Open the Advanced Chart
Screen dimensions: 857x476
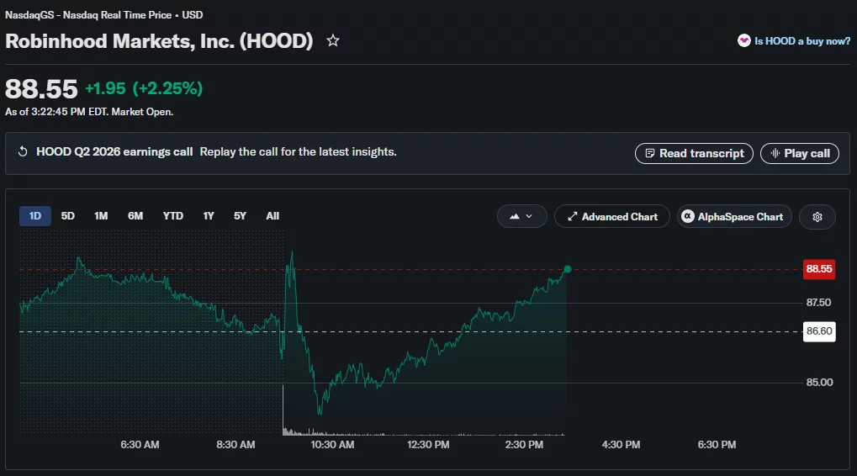click(612, 216)
